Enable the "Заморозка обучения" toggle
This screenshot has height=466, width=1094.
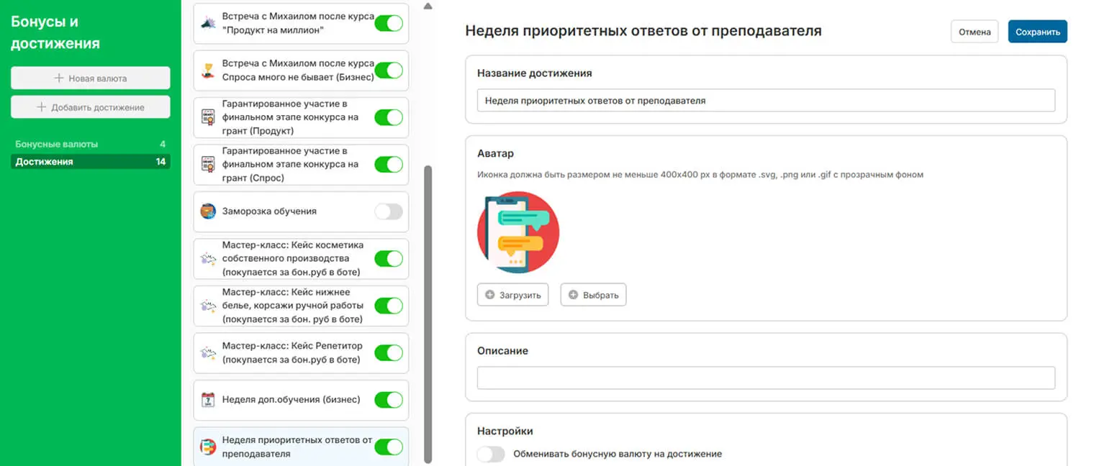pyautogui.click(x=389, y=211)
